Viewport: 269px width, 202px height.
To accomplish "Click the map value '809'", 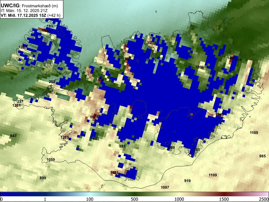I will click(x=43, y=178).
